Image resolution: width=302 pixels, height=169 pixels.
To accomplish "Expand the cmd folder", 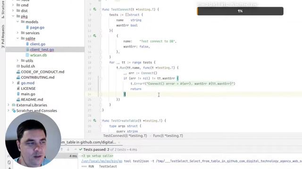I will pos(13,5).
